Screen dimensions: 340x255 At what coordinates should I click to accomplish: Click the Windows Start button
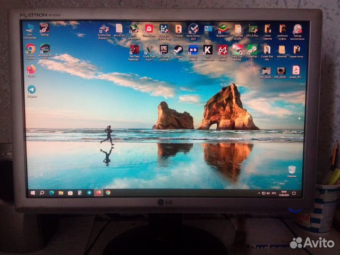tap(33, 193)
